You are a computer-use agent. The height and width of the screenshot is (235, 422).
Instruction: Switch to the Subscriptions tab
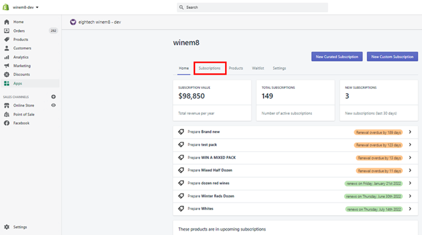click(x=210, y=68)
